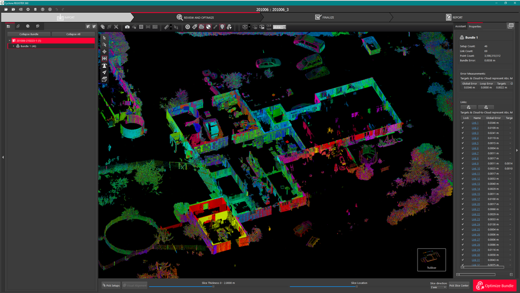The height and width of the screenshot is (293, 520).
Task: Toggle lock checkbox for Link 1
Action: (463, 123)
